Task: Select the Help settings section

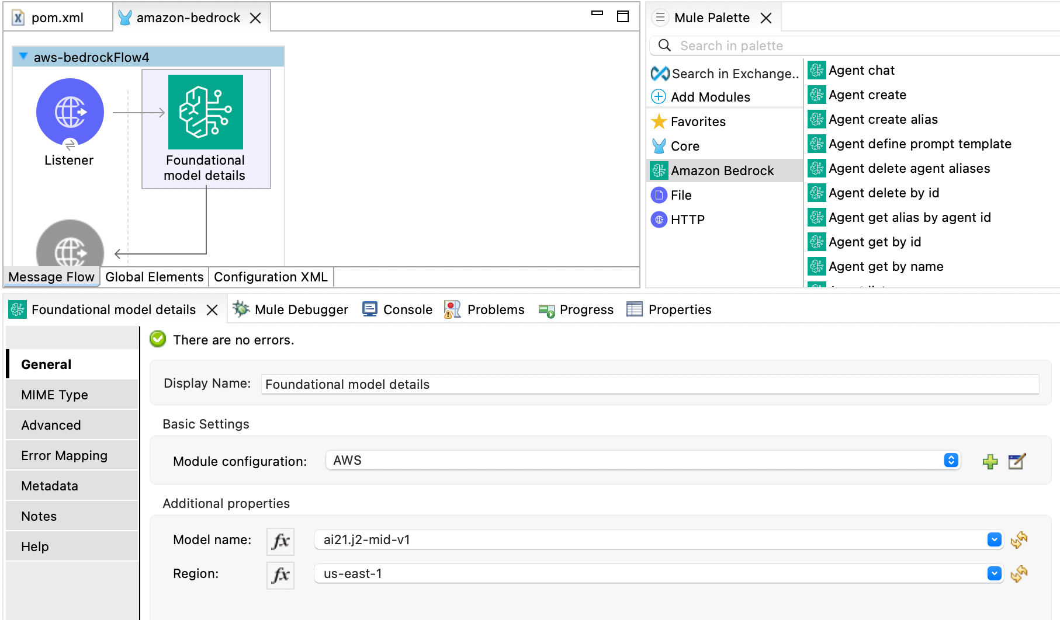Action: click(72, 546)
